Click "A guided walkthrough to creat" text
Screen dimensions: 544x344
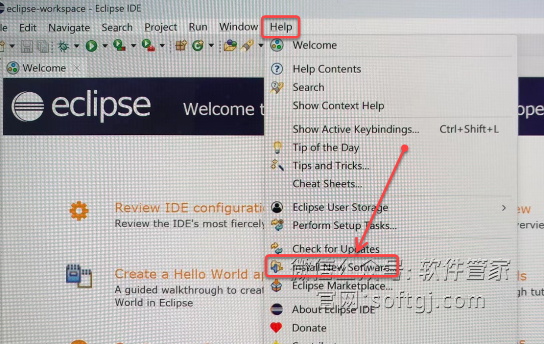pos(189,290)
